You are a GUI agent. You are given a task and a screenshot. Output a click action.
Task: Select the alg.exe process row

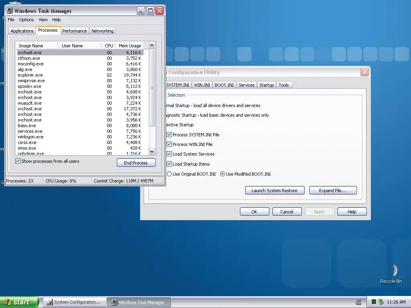pyautogui.click(x=79, y=69)
